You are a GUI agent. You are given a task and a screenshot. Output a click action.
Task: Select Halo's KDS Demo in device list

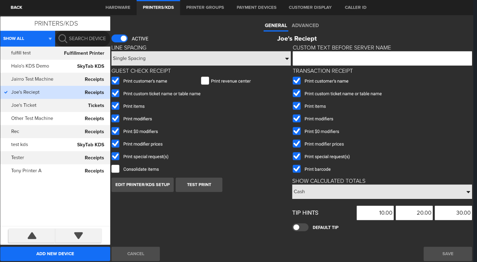(x=55, y=66)
